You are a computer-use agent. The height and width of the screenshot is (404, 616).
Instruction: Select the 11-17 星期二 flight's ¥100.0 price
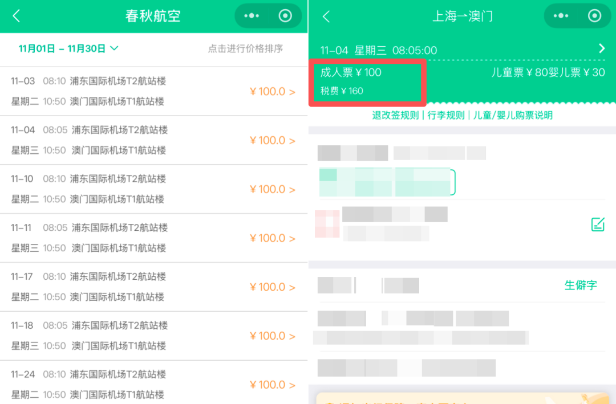272,287
